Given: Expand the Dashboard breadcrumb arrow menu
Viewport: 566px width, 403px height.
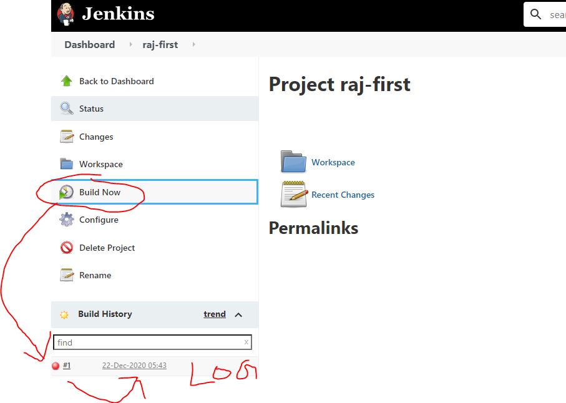Looking at the screenshot, I should click(131, 45).
